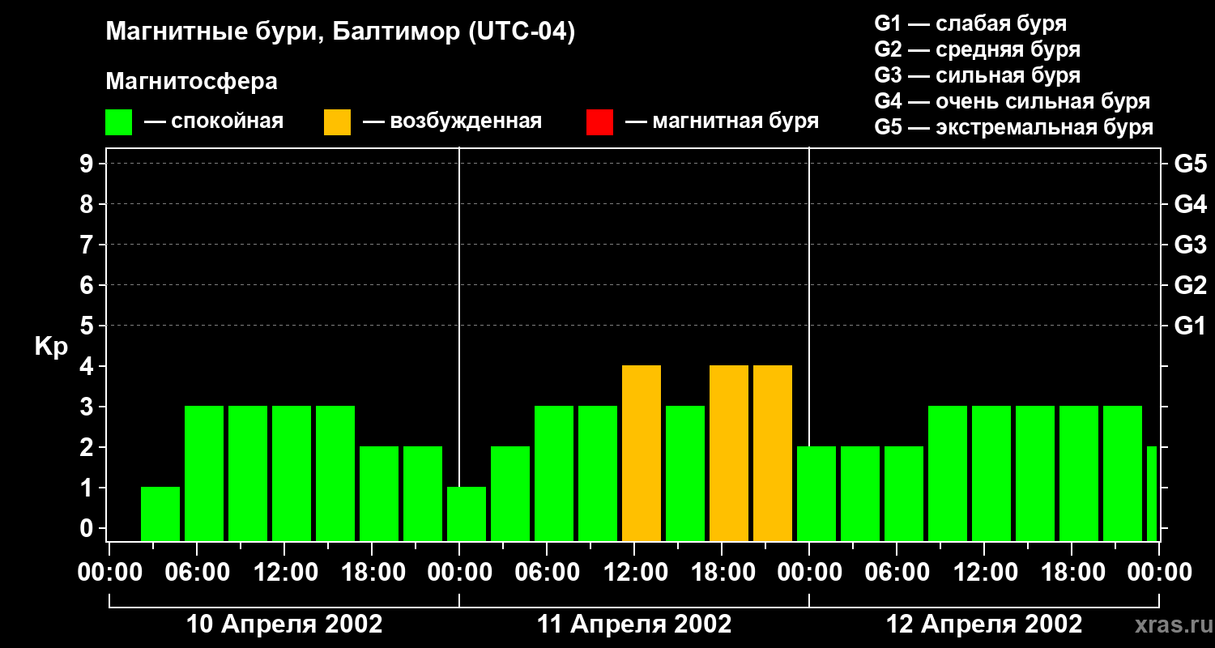Click the 'G4 — очень сильная буря' legend line

tap(1013, 101)
